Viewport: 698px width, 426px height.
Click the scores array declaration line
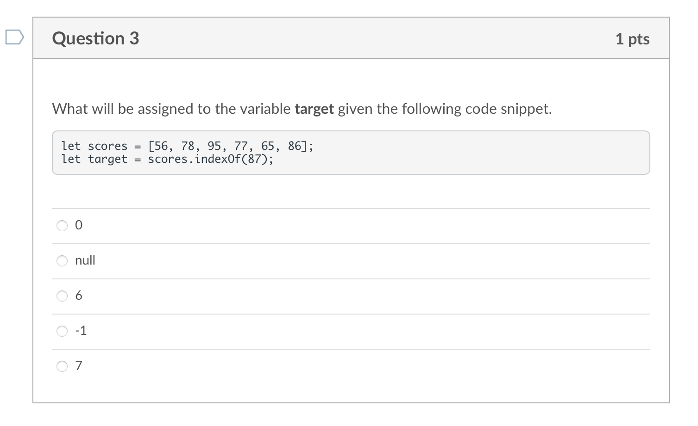(185, 146)
